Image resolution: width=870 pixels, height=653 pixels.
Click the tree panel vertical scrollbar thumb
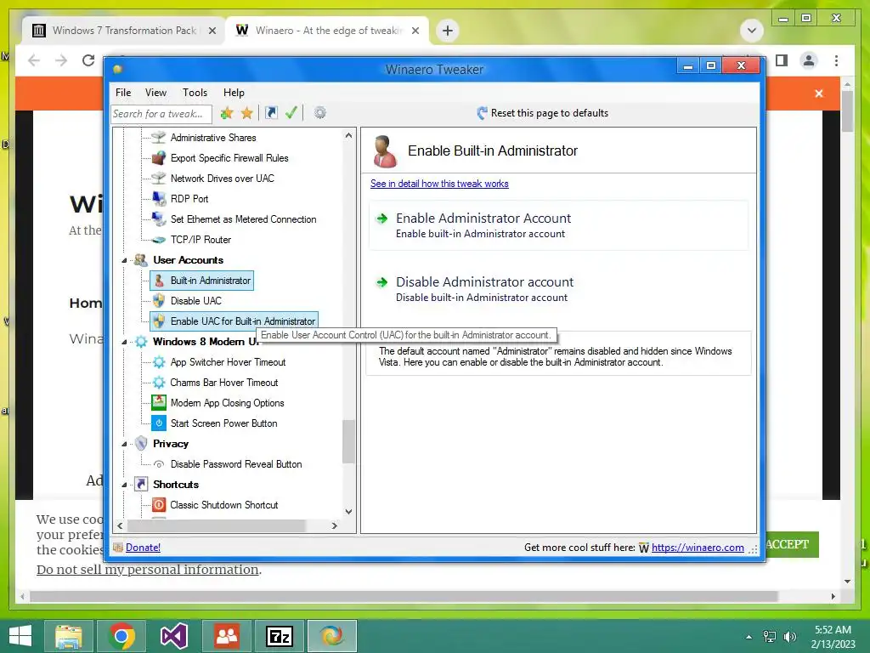347,441
